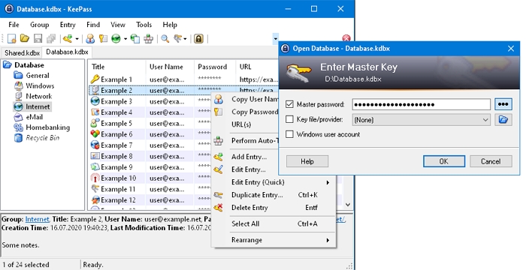Viewport: 526px width, 270px height.
Task: Uncheck the Master password checkbox
Action: tap(289, 104)
